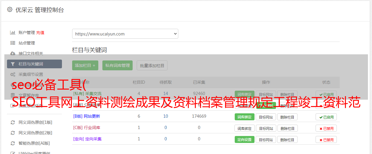Click the database icon for 文章暂存库
372x154 pixels.
13,95
